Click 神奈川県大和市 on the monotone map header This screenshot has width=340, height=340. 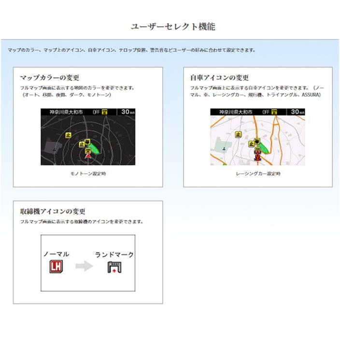tap(66, 112)
